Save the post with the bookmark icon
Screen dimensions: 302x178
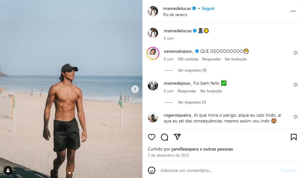[293, 137]
